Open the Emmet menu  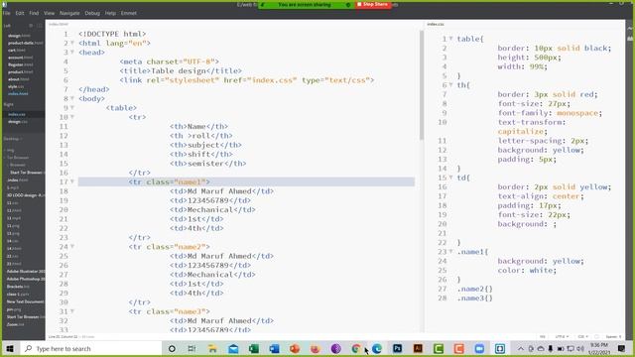(x=129, y=13)
